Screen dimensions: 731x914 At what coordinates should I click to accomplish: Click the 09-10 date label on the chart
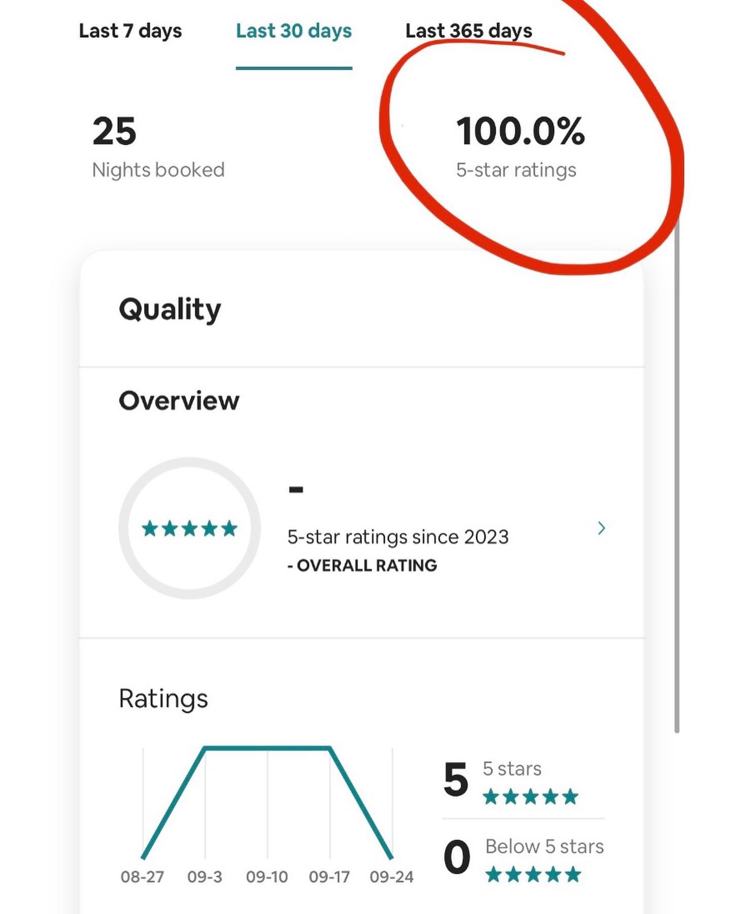point(268,876)
